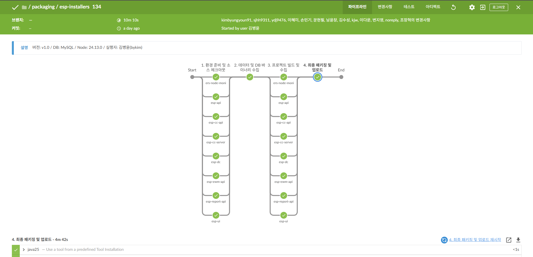This screenshot has width=533, height=257.
Task: Select stage 1 ers-node-moni checkout node
Action: (x=216, y=77)
